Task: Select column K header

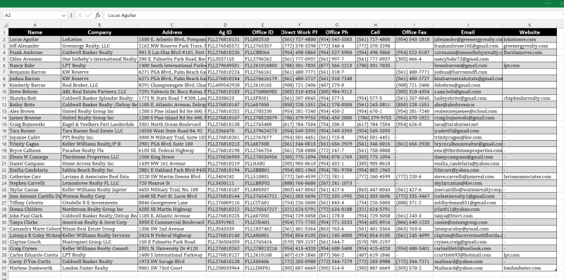Action: pos(529,25)
